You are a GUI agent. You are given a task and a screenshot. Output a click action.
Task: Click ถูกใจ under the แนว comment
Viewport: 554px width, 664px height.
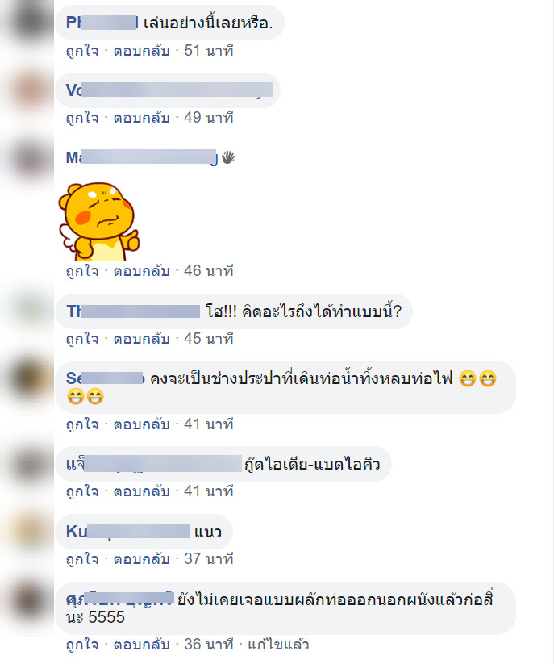pos(82,559)
